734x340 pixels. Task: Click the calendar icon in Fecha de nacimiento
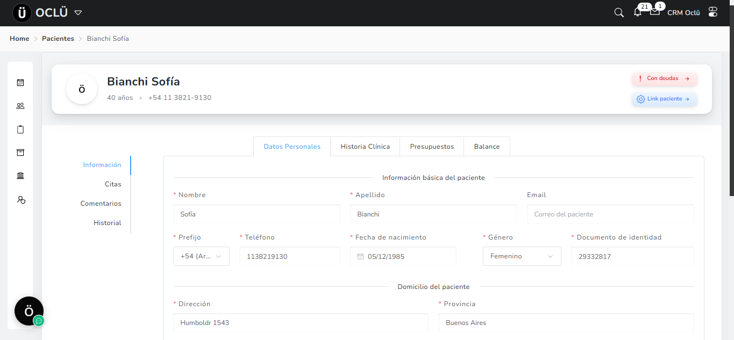click(x=361, y=257)
